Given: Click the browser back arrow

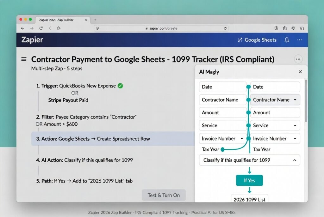Looking at the screenshot, I should coord(22,28).
